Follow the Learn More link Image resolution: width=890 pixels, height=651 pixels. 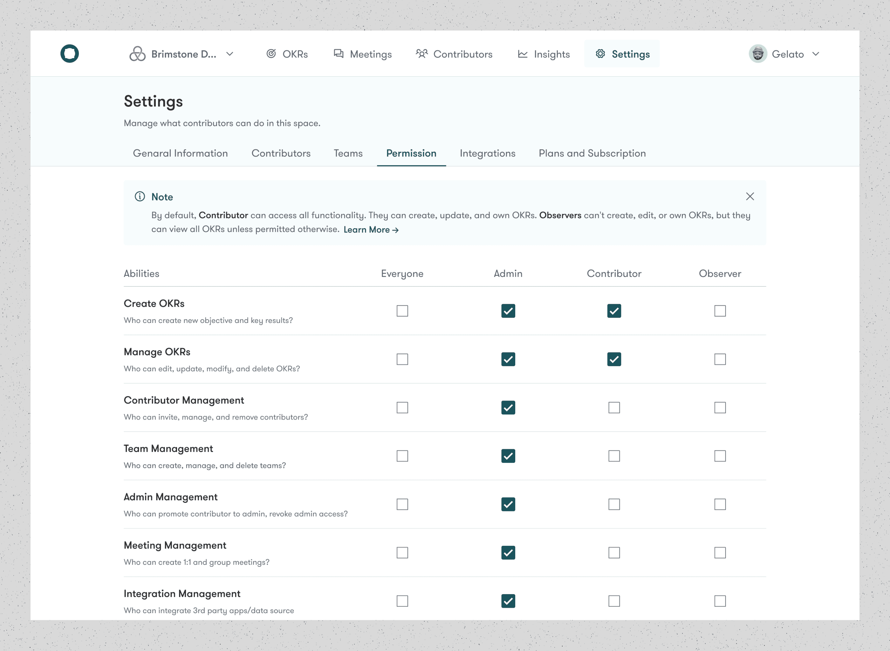click(x=371, y=230)
